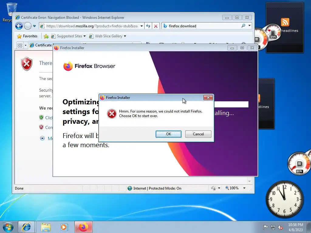Screen dimensions: 311x233
Task: Click the Internet Explorer Forward arrow button
Action: point(28,26)
